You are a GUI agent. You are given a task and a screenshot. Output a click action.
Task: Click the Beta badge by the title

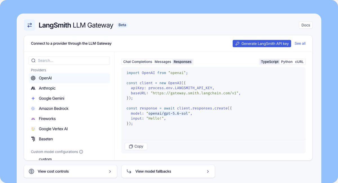[x=122, y=25]
